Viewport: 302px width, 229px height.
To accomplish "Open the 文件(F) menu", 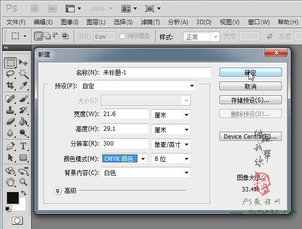I will (16, 22).
